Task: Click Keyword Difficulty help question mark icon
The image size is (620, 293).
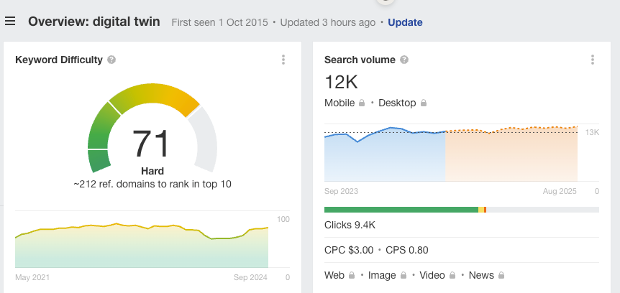Action: click(x=111, y=60)
